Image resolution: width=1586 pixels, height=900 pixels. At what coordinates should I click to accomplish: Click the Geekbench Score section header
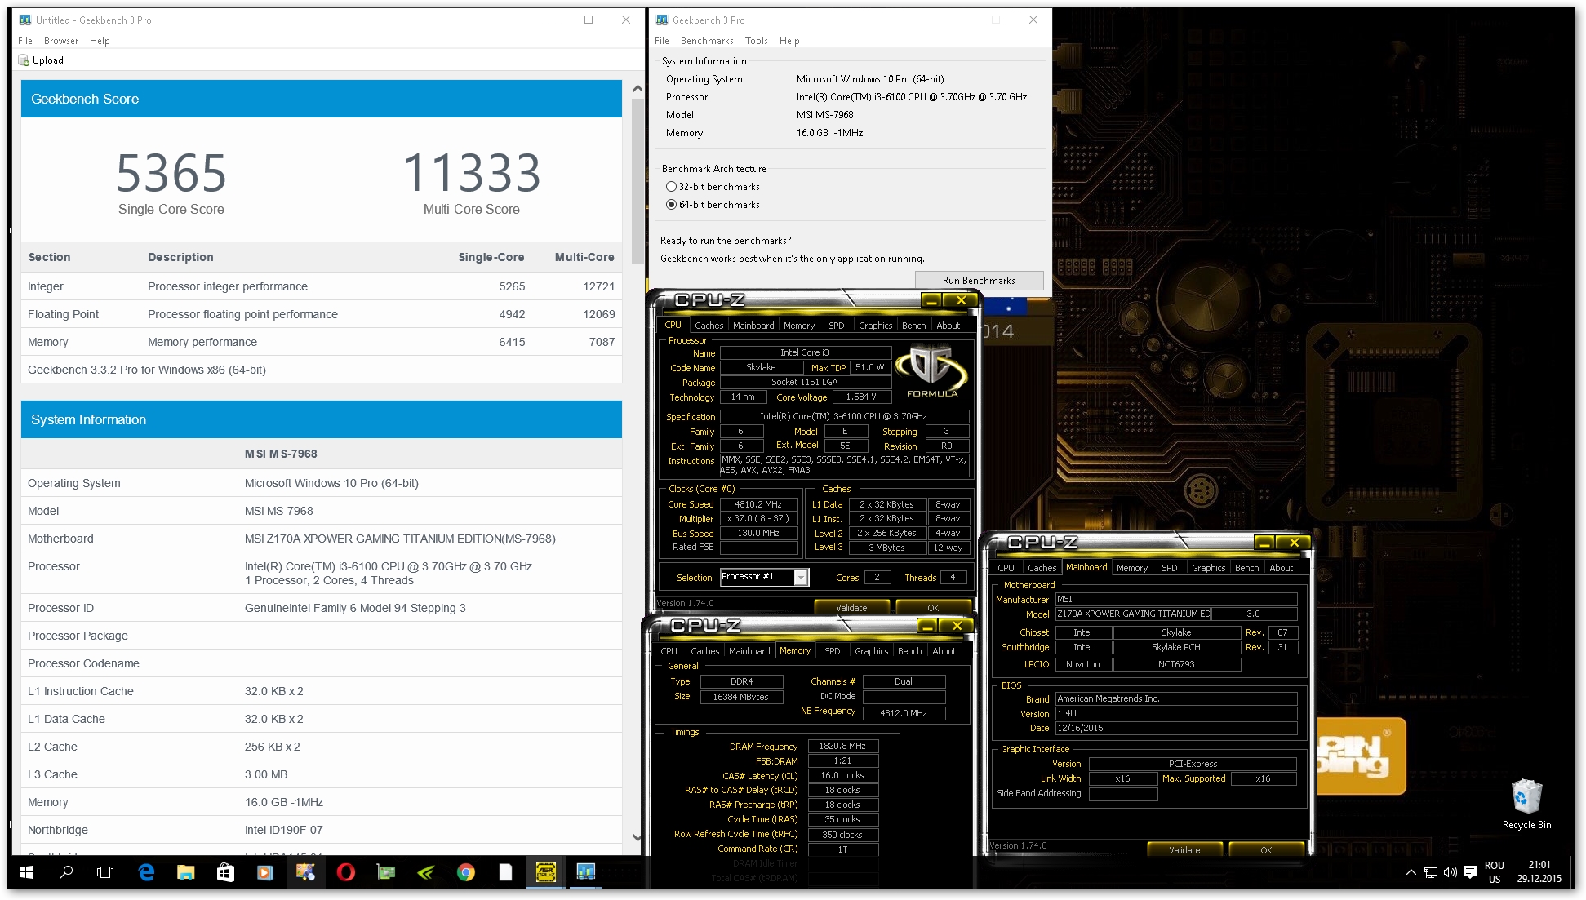(322, 99)
